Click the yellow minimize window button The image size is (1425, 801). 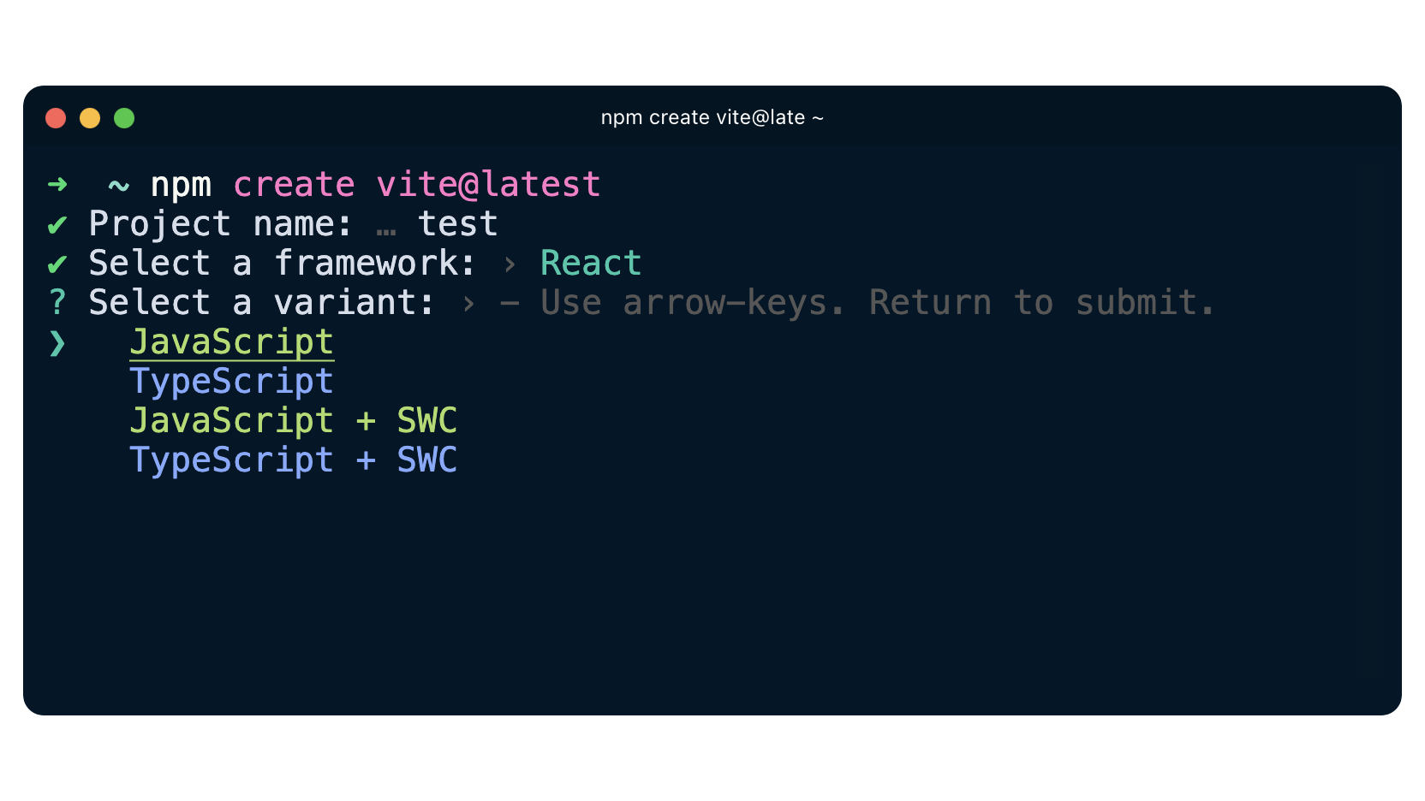pyautogui.click(x=90, y=118)
